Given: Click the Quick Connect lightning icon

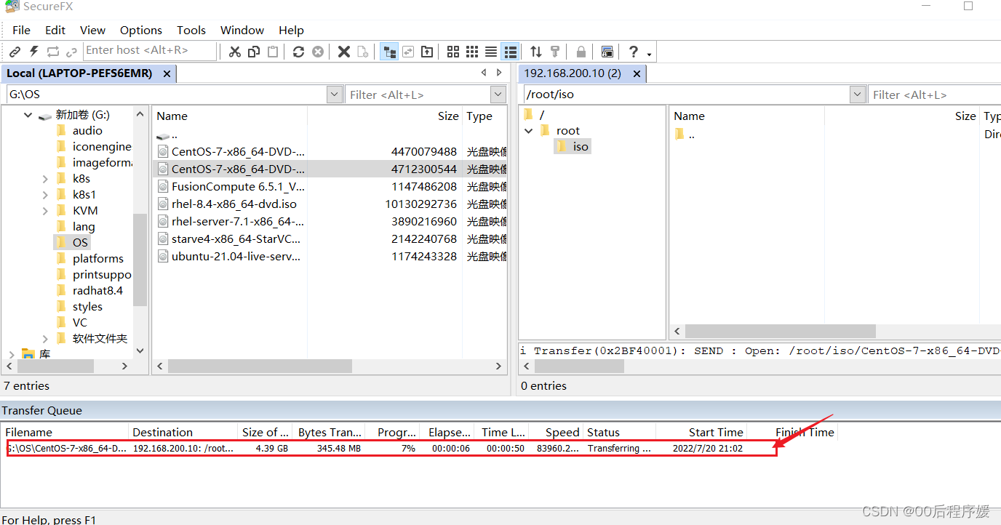Looking at the screenshot, I should 33,52.
